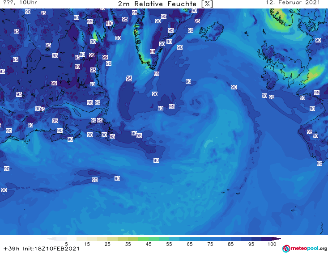Click the southern tip of Greenland
This screenshot has width=328, height=253.
point(153,67)
